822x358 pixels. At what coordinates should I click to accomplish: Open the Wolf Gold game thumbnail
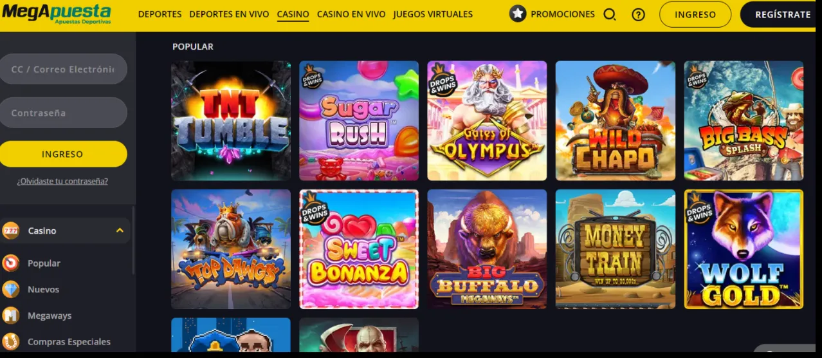(x=744, y=249)
